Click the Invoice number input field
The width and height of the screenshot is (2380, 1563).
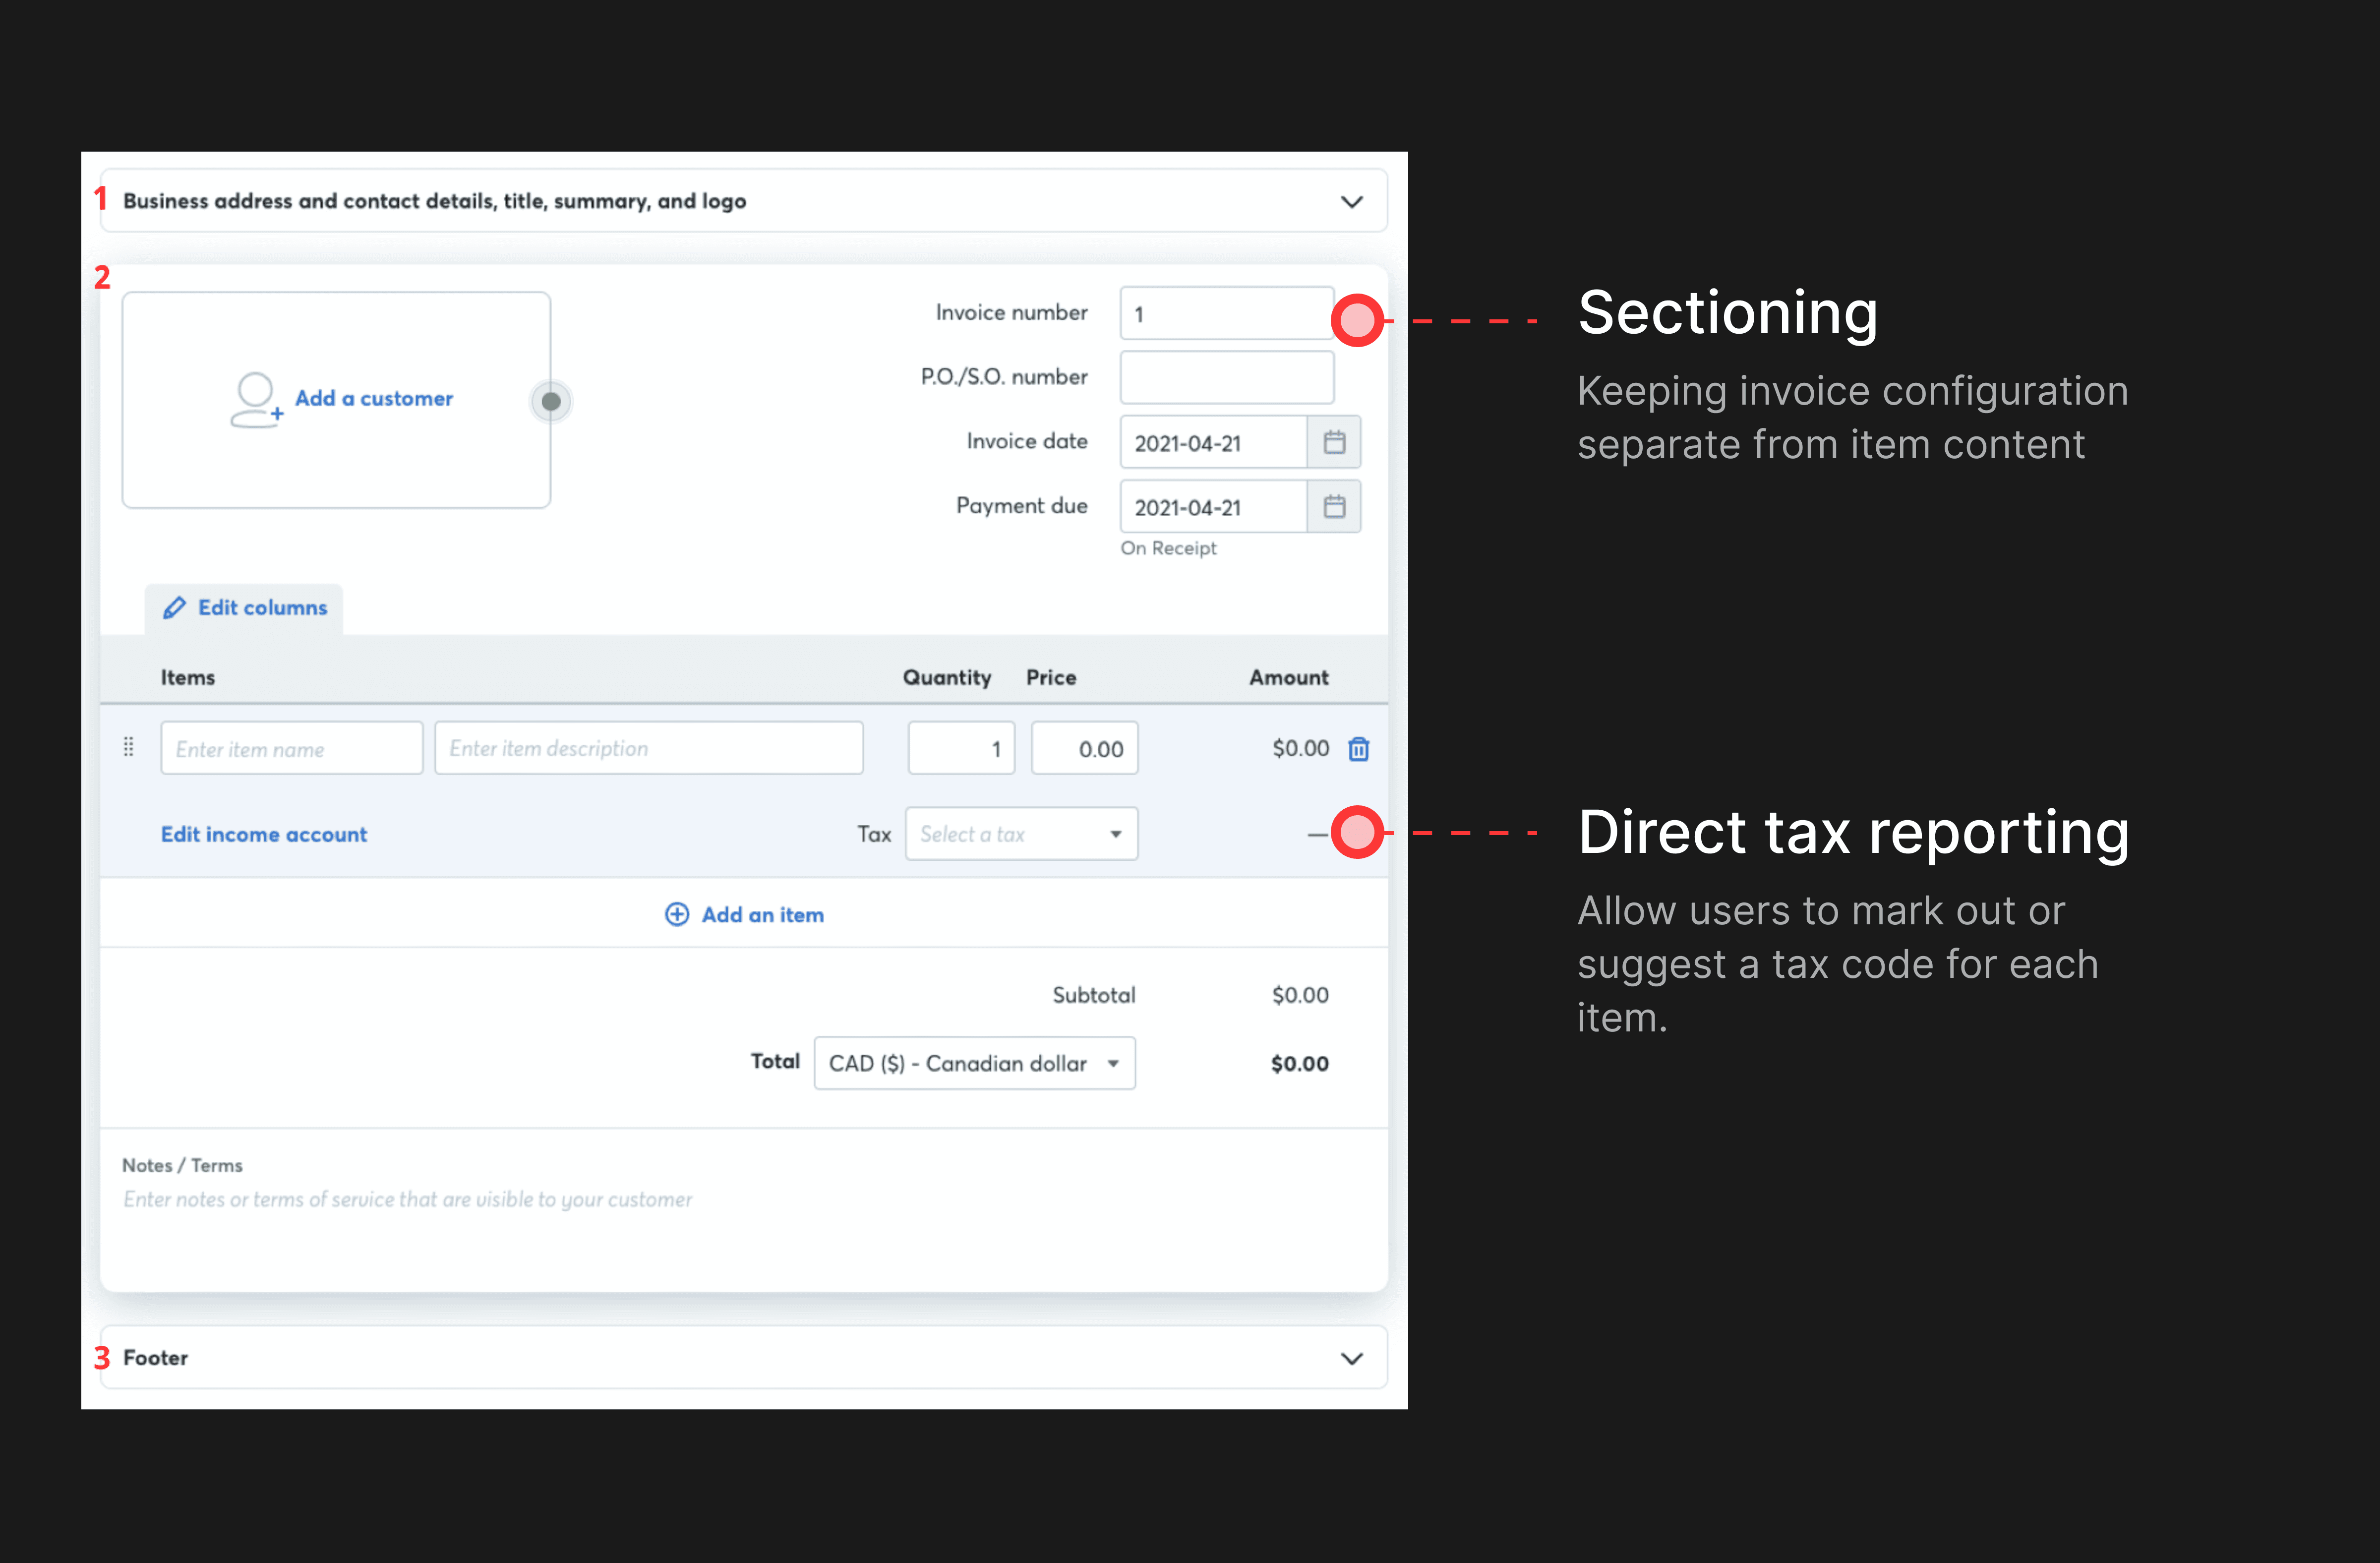click(x=1226, y=314)
